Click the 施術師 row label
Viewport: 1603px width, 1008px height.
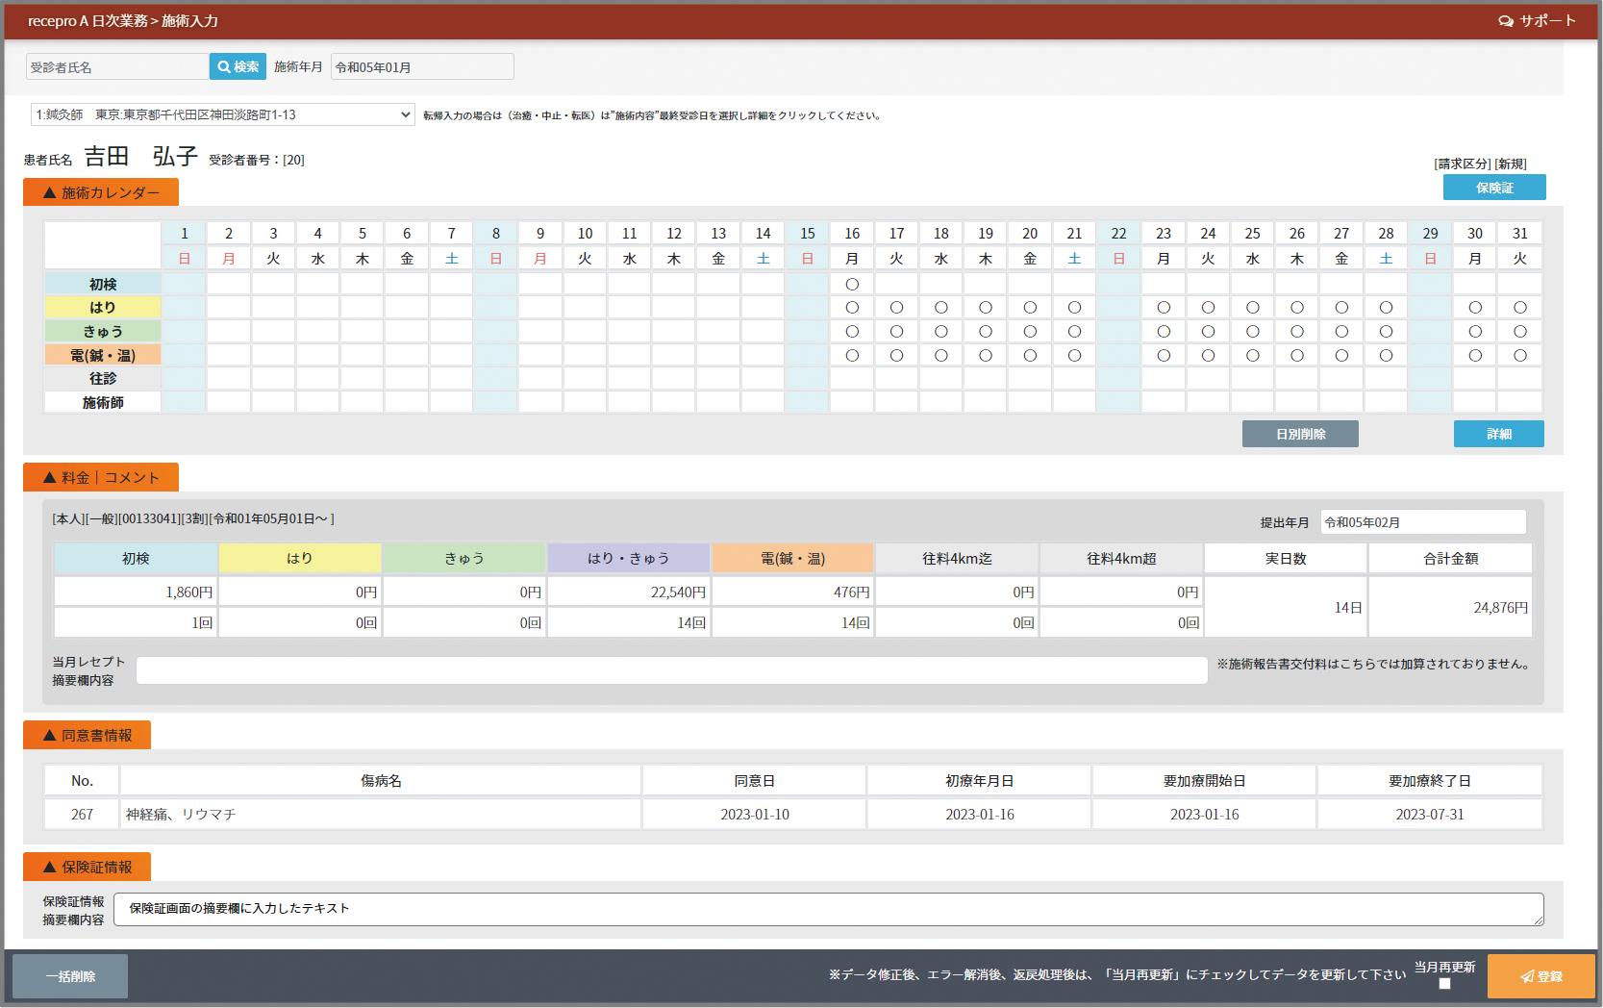[103, 402]
